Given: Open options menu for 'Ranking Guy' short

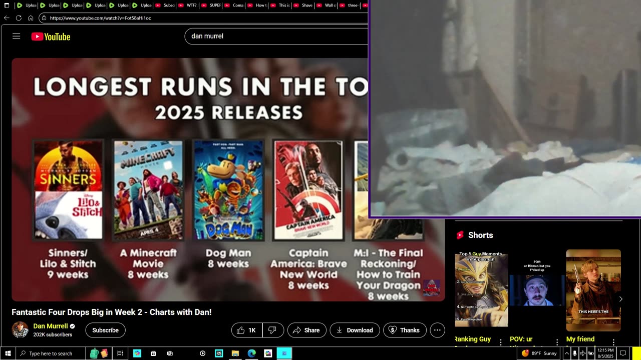Looking at the screenshot, I should [501, 342].
